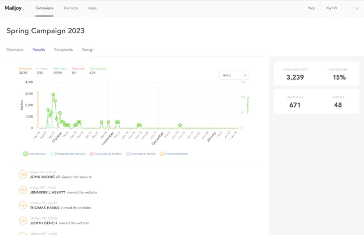Click the Conversion 15% value

[x=339, y=77]
